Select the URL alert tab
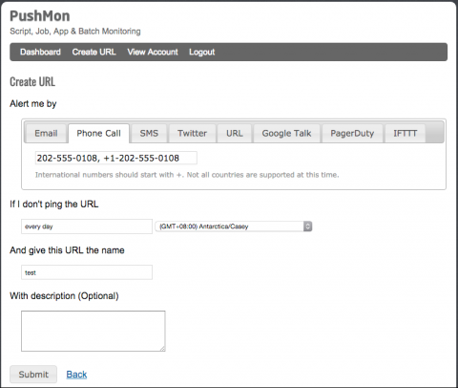 click(235, 133)
